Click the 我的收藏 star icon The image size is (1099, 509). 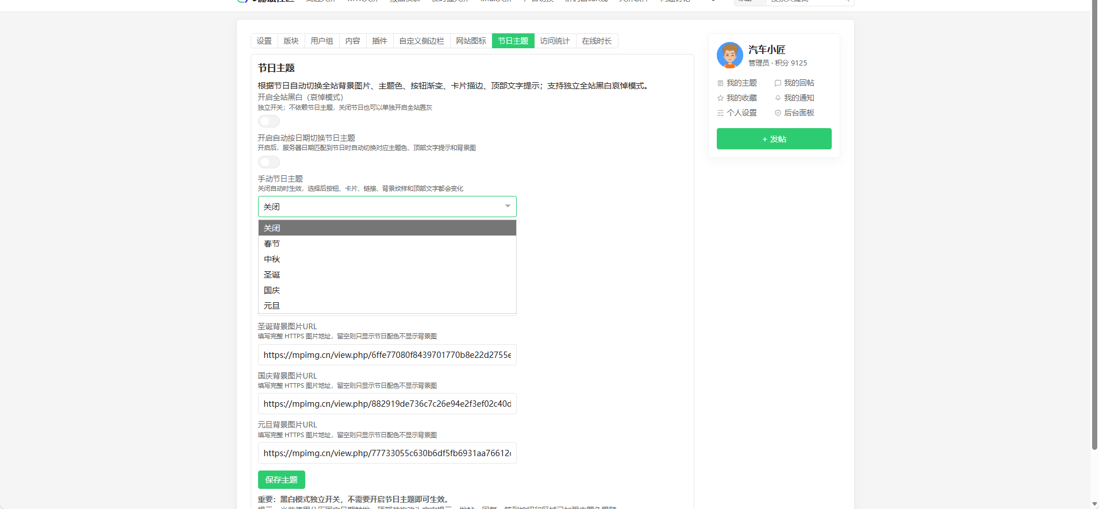[x=720, y=98]
